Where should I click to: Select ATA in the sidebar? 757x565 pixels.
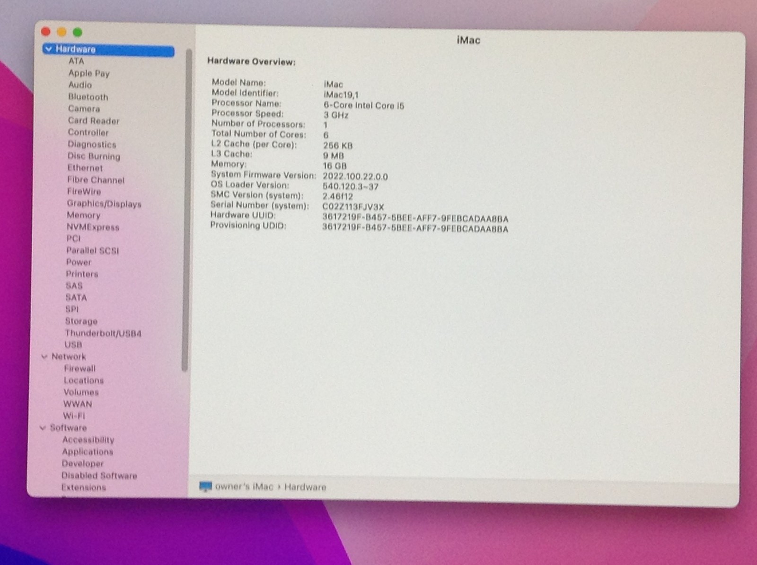(76, 61)
